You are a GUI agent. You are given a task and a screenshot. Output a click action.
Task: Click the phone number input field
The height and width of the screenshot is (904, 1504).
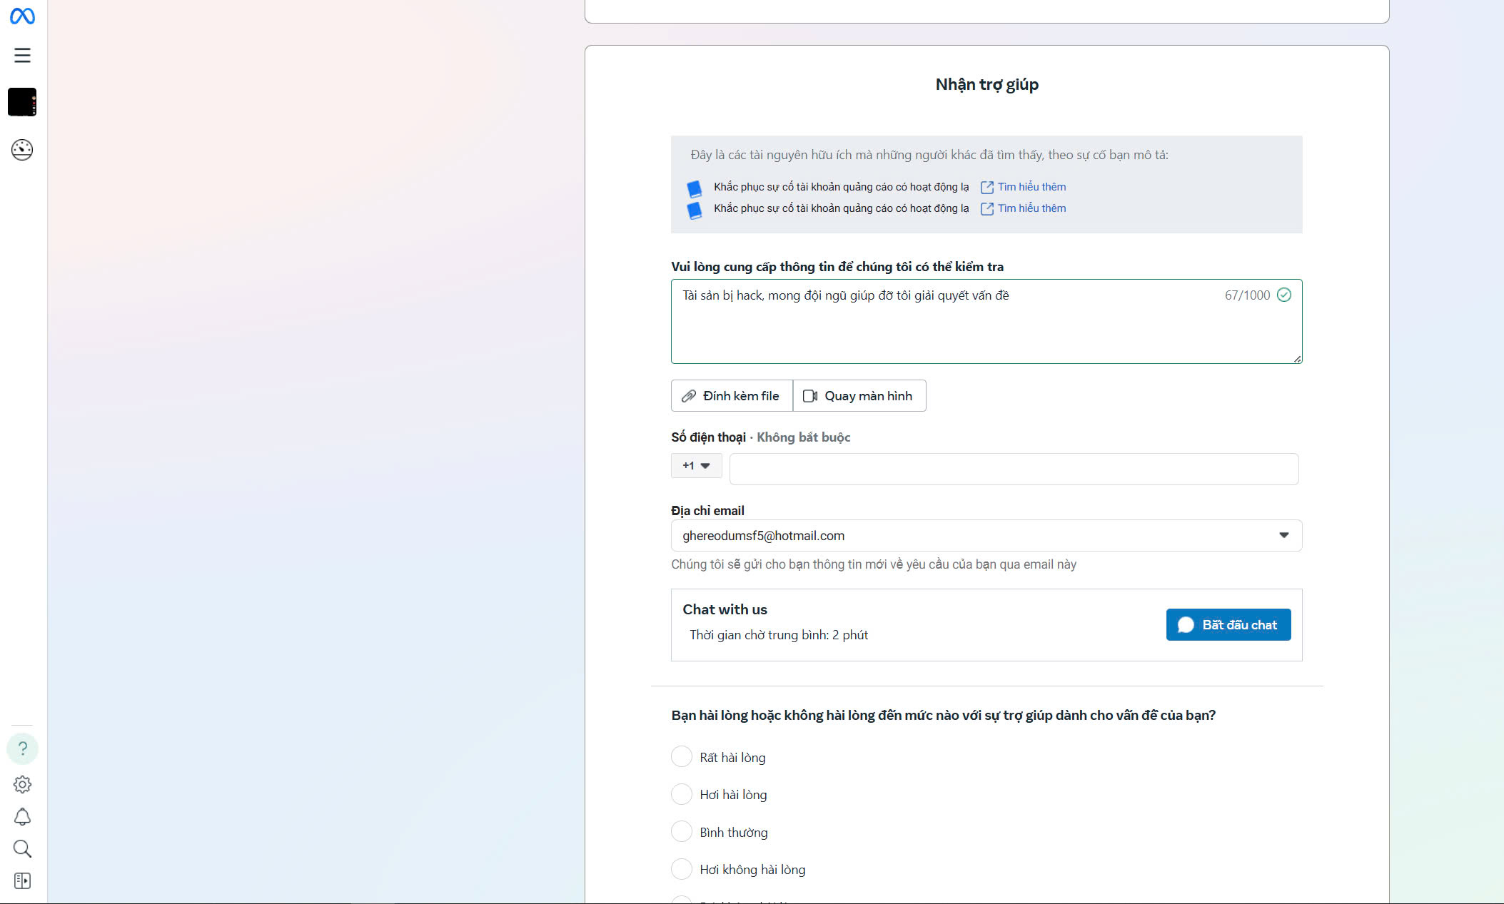point(1014,469)
